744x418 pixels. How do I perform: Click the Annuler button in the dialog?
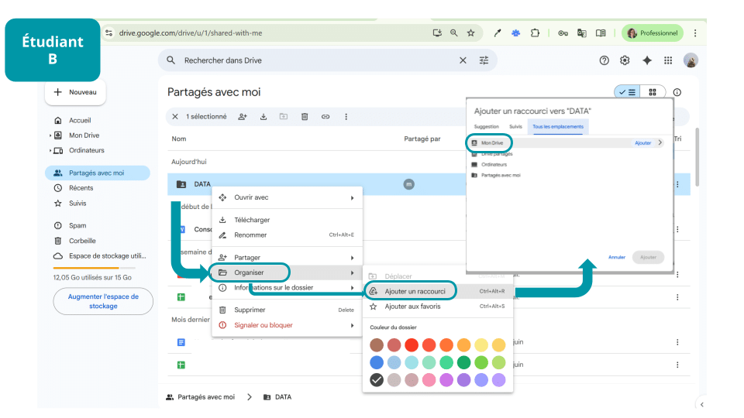(x=617, y=257)
